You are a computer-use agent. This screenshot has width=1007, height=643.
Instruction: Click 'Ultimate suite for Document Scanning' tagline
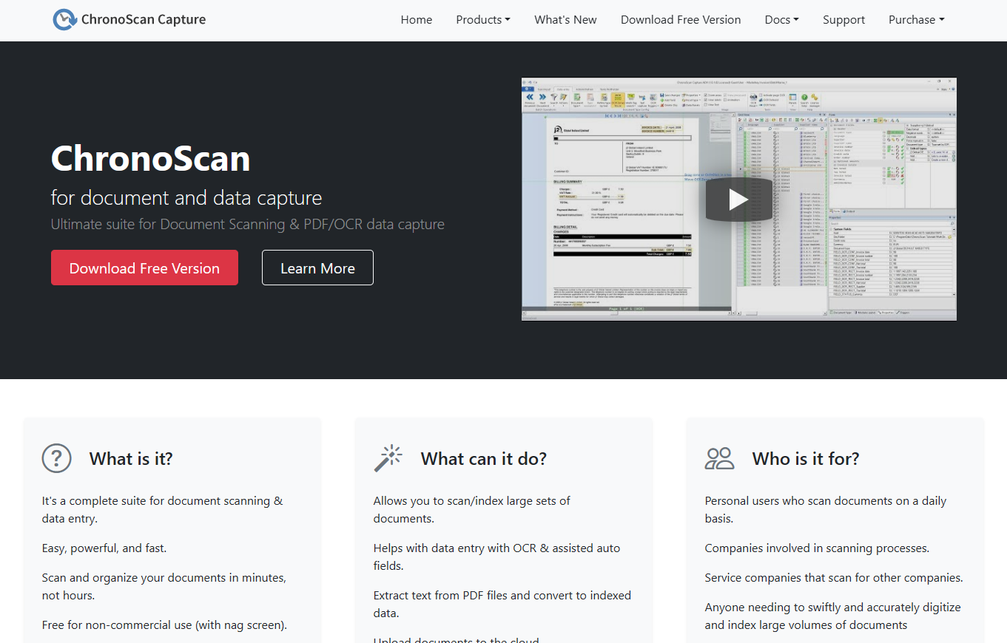[x=248, y=224]
